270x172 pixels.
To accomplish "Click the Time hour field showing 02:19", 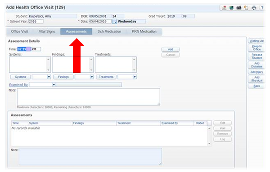I will (x=24, y=49).
